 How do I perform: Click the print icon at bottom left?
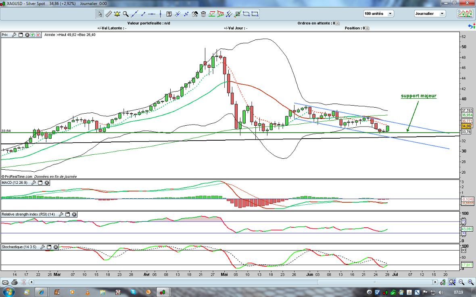(x=15, y=282)
